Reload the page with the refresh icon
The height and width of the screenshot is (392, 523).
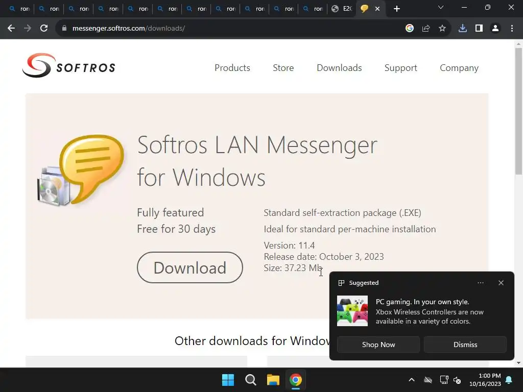click(x=44, y=29)
